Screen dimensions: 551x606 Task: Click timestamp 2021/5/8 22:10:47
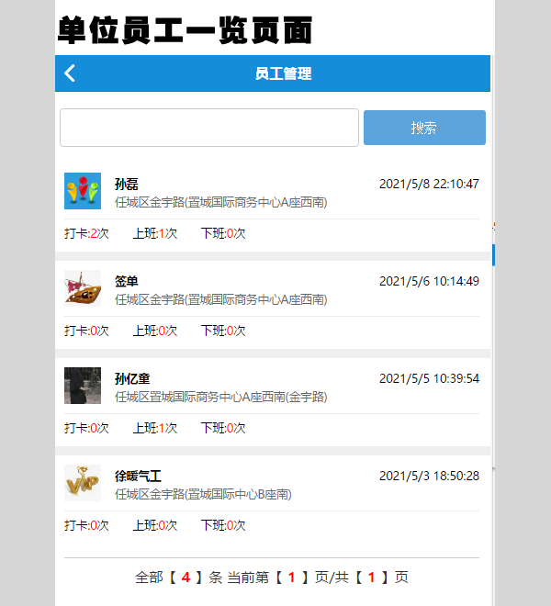coord(429,184)
